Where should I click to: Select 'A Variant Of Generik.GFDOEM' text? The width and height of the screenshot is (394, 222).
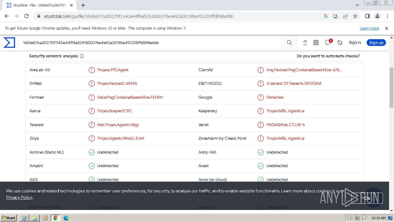coord(294,84)
